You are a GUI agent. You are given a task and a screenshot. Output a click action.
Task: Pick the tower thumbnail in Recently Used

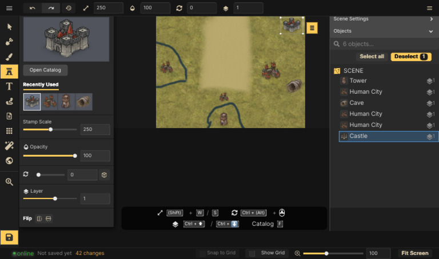tap(66, 102)
